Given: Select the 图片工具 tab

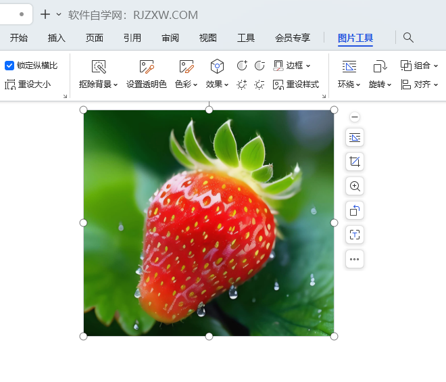Looking at the screenshot, I should (x=355, y=38).
